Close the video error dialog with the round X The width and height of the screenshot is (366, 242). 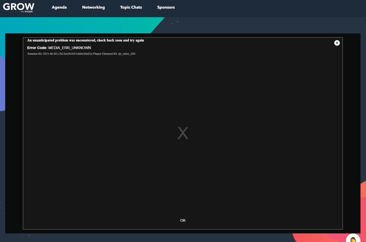(337, 43)
